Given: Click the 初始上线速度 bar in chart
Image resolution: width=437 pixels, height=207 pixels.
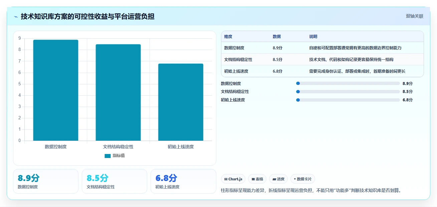Looking at the screenshot, I should pyautogui.click(x=181, y=102).
